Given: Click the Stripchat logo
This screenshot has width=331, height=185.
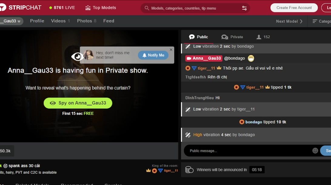Looking at the screenshot, I should 21,8.
